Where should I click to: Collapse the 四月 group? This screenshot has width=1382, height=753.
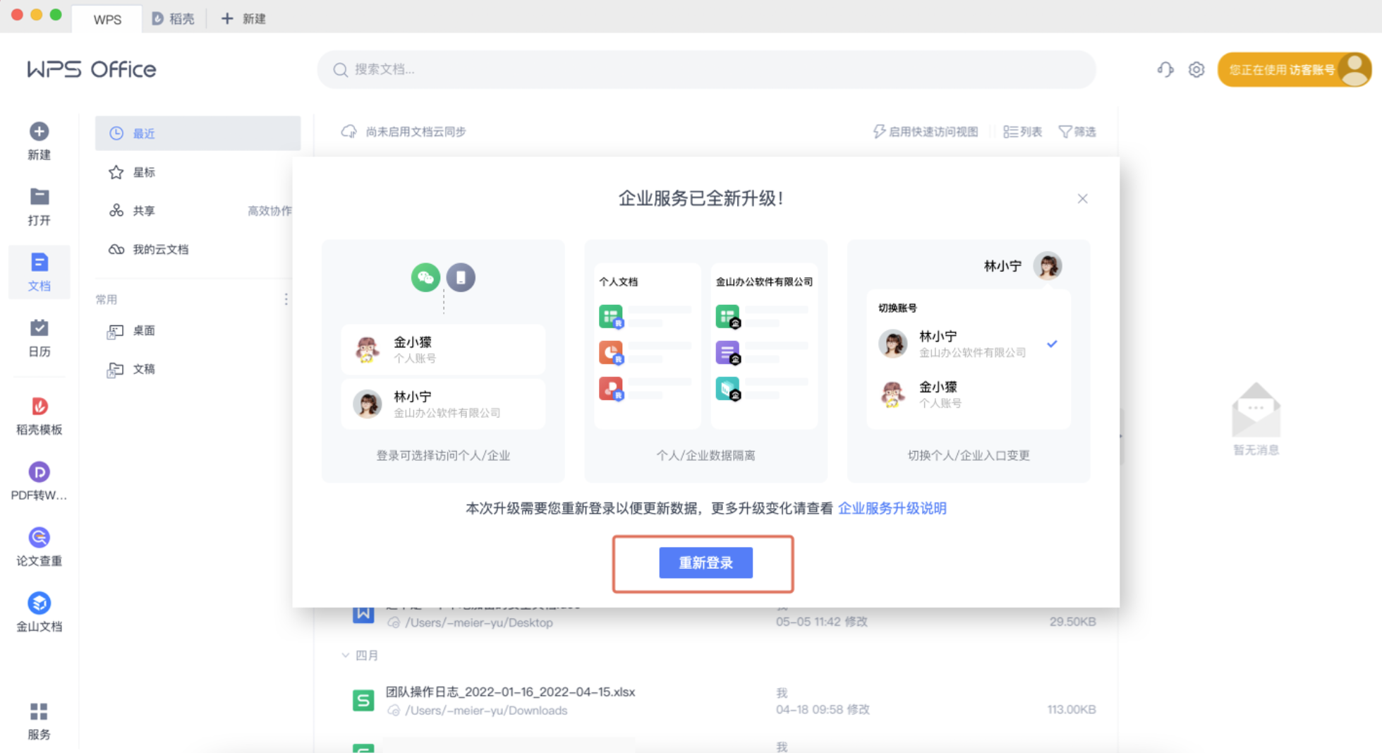coord(346,655)
